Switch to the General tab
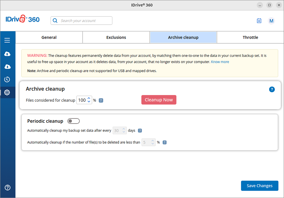This screenshot has width=284, height=198. tap(49, 37)
